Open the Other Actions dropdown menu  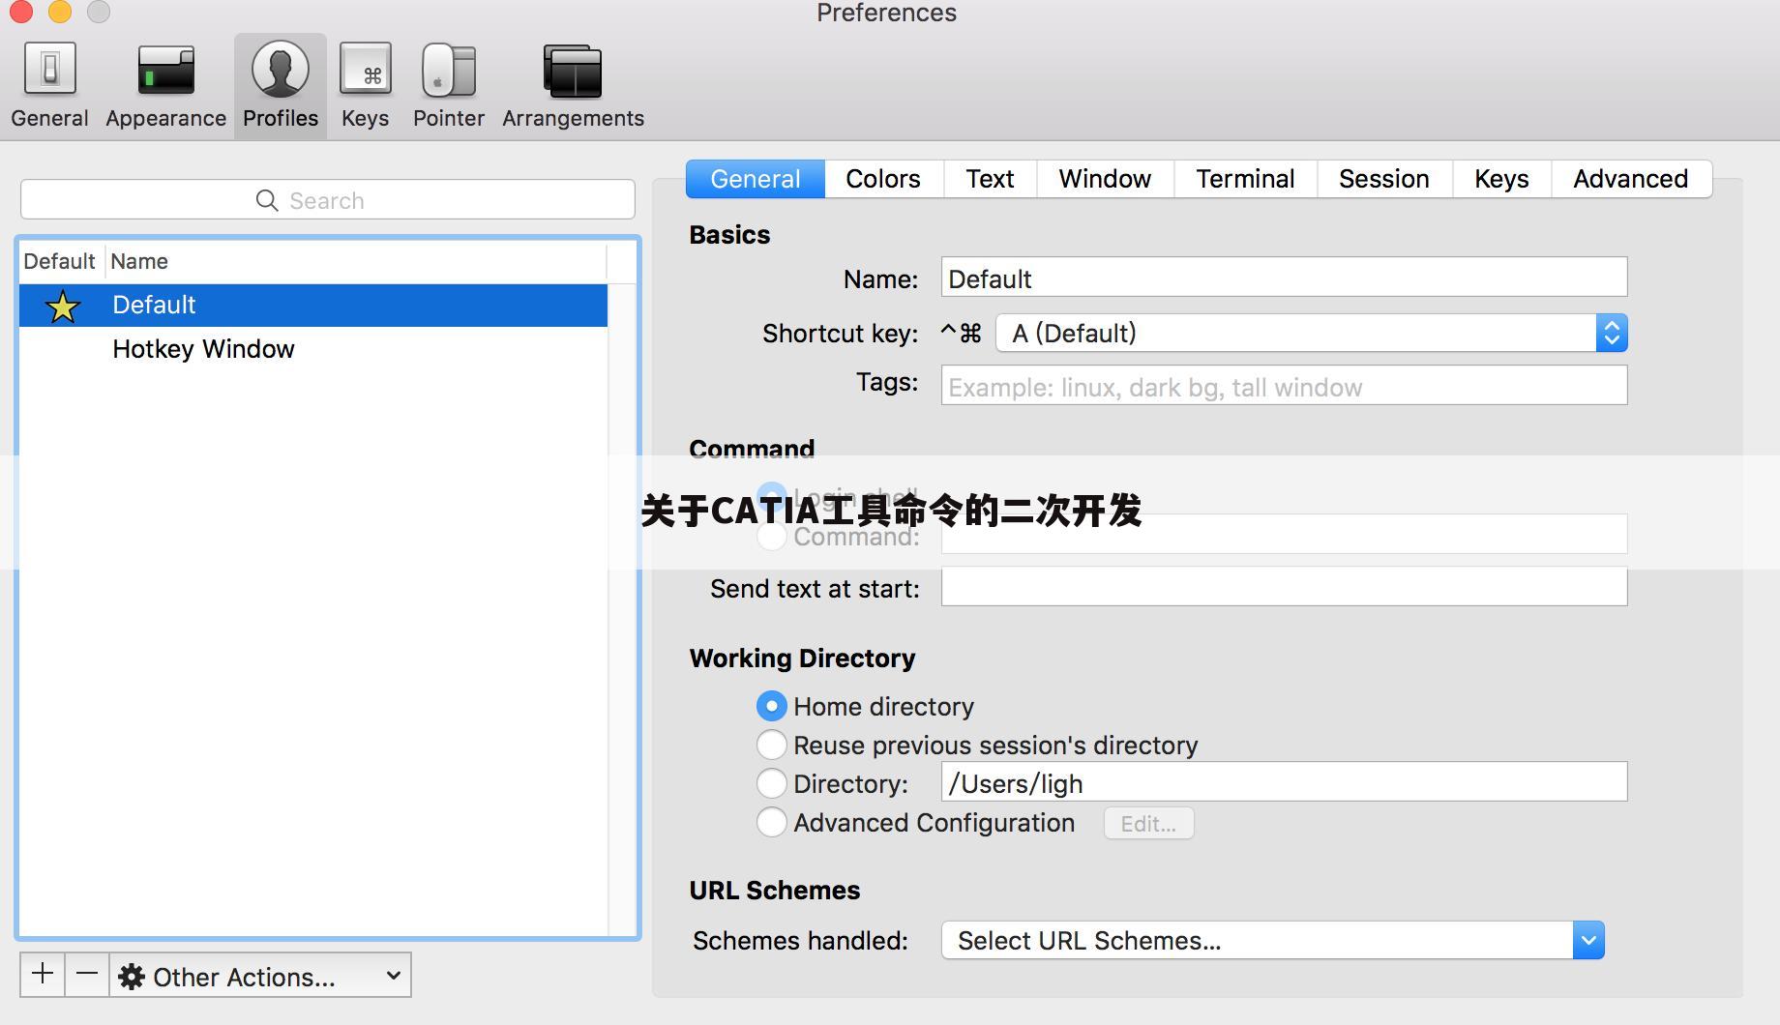[x=260, y=977]
